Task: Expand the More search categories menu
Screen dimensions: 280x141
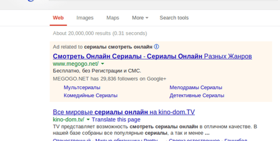Action: 140,18
